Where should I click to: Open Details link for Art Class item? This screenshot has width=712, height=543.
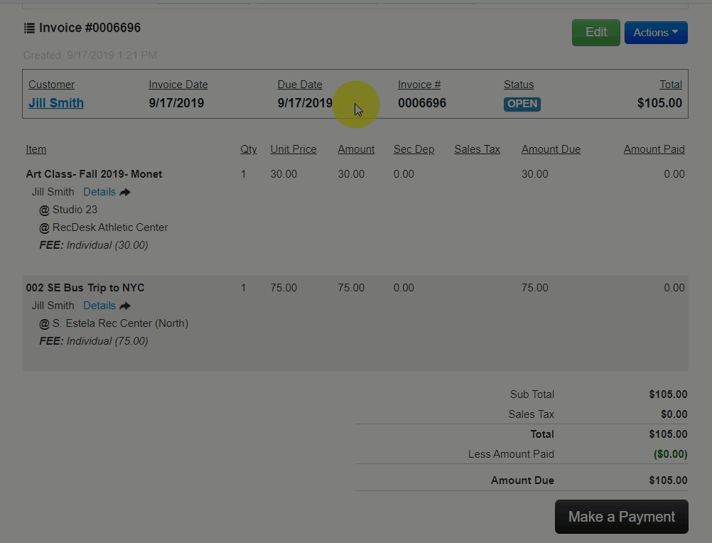point(99,192)
